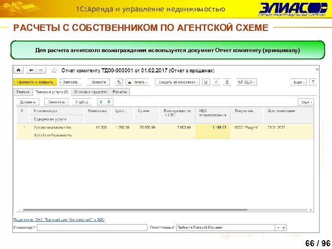Switch to Денежные средства tab
Viewport: 332px width, 249px height.
coord(90,92)
